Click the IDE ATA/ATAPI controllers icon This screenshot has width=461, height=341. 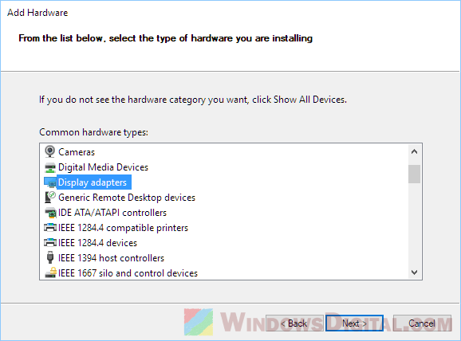(x=50, y=213)
